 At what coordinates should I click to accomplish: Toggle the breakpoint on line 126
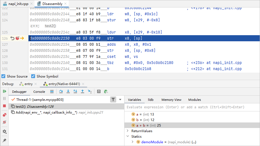tap(17, 38)
